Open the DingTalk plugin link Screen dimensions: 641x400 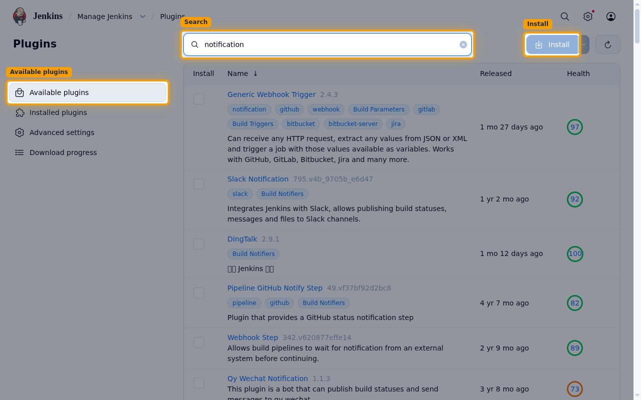242,239
